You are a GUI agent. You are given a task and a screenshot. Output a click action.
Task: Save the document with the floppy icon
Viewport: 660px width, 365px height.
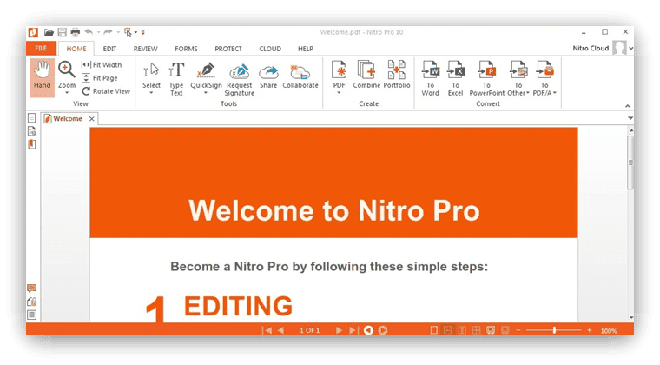pos(63,32)
